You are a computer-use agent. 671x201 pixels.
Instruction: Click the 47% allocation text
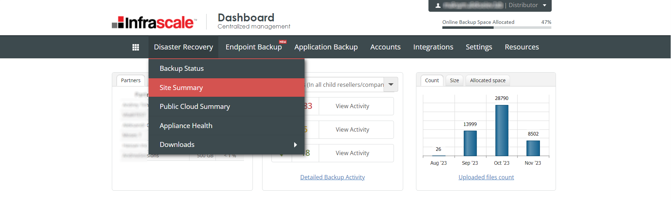(546, 22)
